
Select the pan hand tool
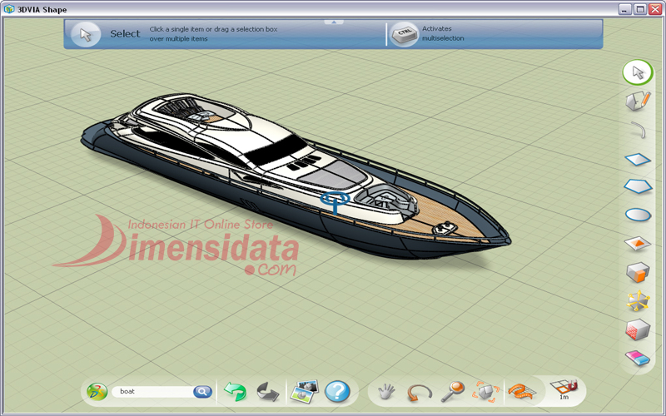[x=386, y=391]
